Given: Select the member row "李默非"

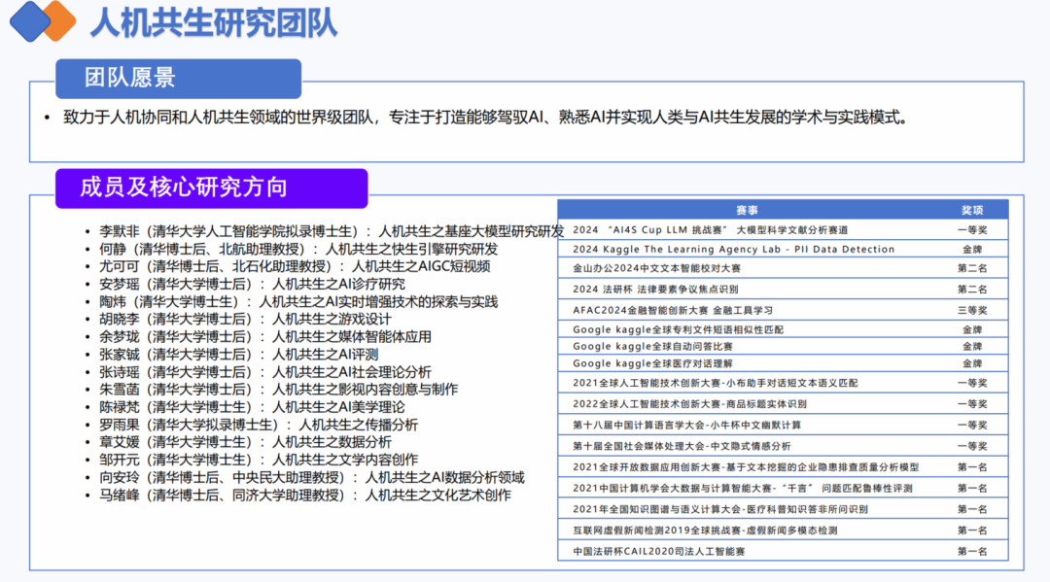Looking at the screenshot, I should coord(332,231).
